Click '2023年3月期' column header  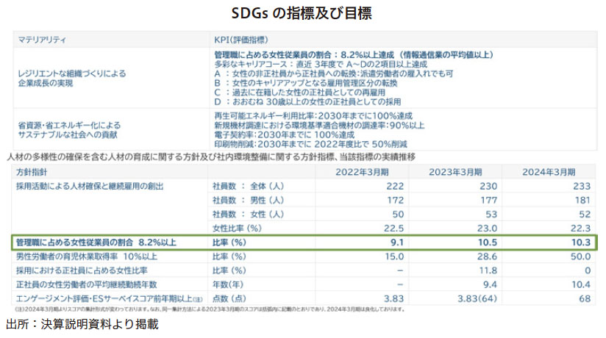point(455,172)
